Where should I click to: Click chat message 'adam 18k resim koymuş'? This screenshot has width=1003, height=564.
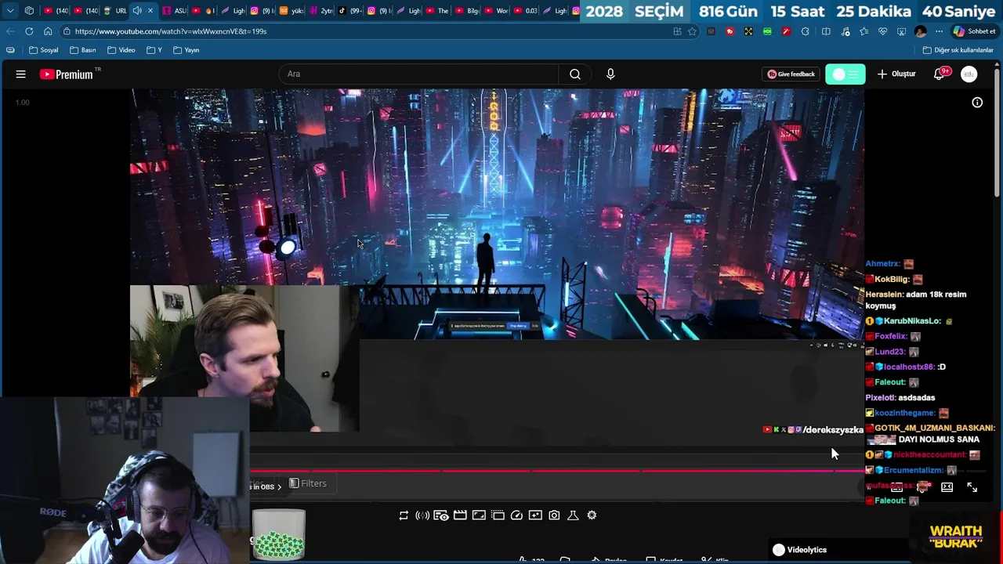click(915, 300)
